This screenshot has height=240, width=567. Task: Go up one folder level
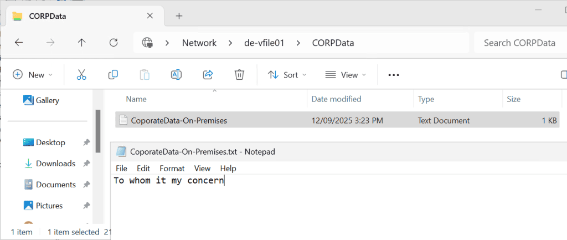[82, 43]
